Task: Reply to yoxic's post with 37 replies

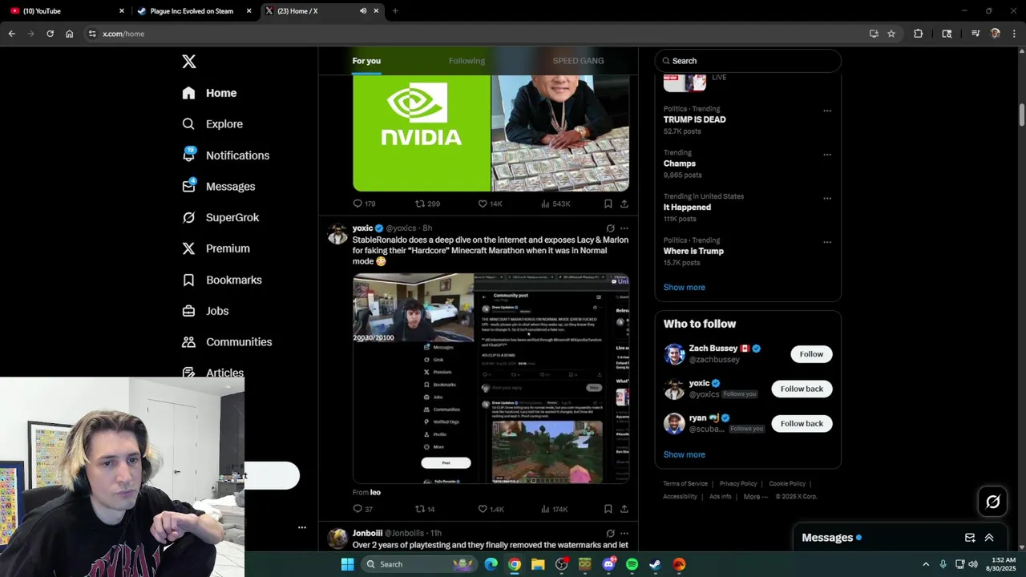Action: [363, 509]
